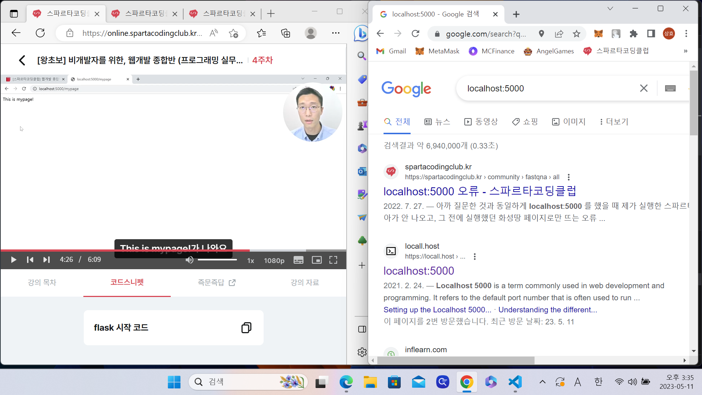
Task: Open Setting up the Localhost 5000 link
Action: click(x=437, y=310)
